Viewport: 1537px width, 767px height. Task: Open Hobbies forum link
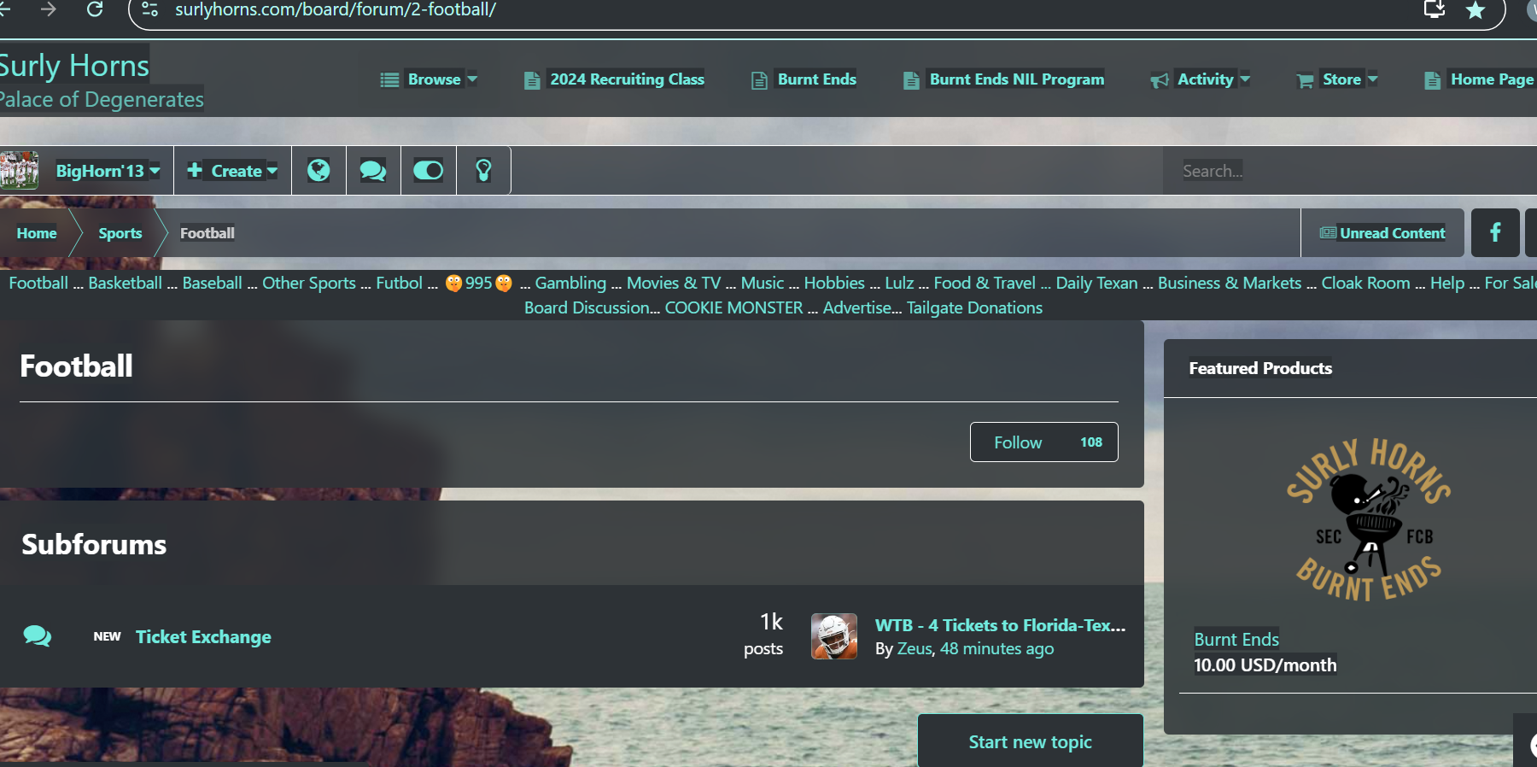click(834, 283)
